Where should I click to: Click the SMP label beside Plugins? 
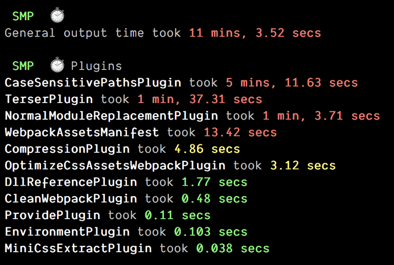(x=23, y=66)
